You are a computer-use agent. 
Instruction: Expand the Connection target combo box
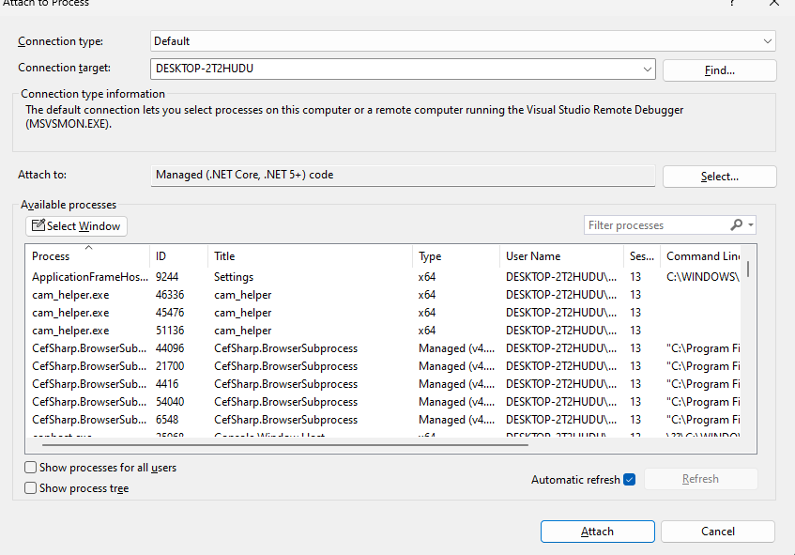coord(647,69)
